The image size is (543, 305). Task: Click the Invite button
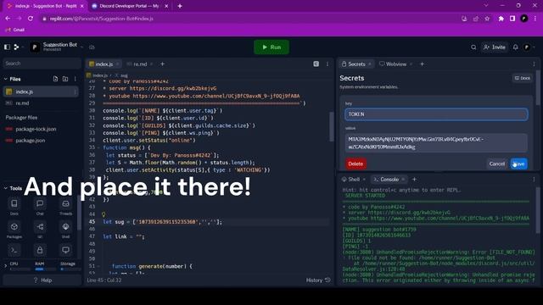495,47
